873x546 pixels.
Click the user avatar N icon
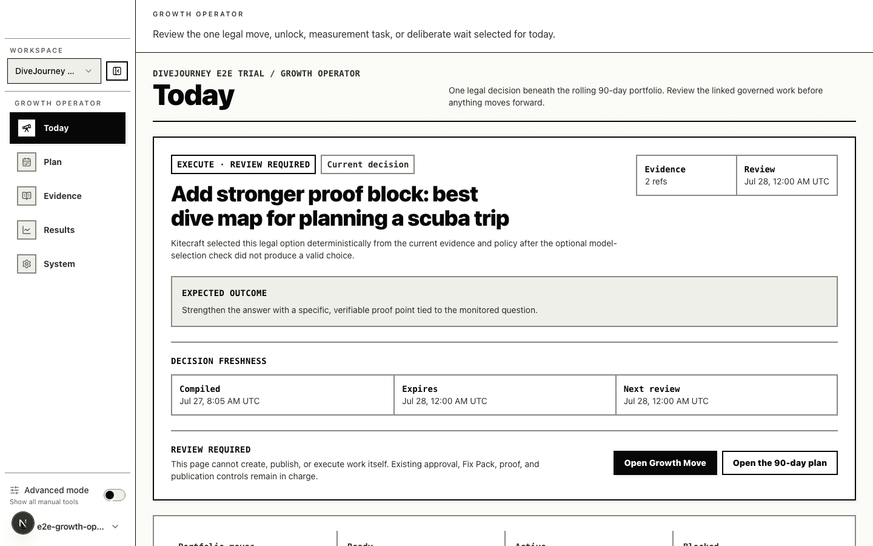[23, 523]
